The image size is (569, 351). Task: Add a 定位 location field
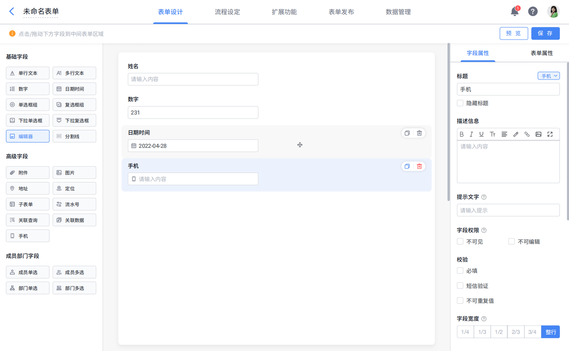pyautogui.click(x=74, y=188)
